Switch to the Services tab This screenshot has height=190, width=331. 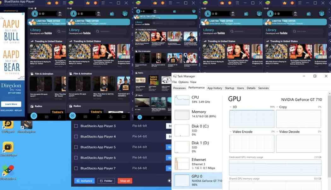[x=263, y=88]
